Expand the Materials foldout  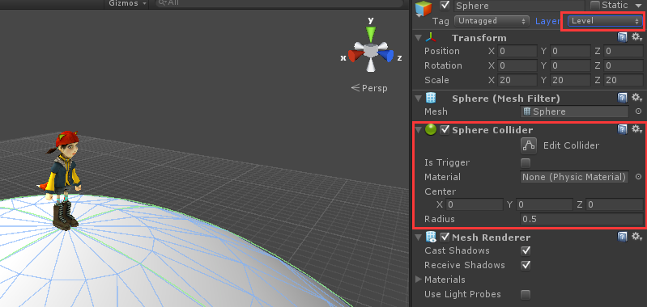pos(419,280)
